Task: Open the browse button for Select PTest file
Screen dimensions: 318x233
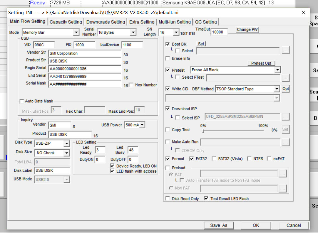Action: pos(285,78)
